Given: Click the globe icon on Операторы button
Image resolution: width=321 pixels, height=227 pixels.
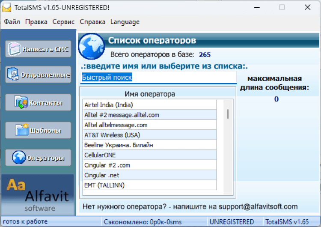Looking at the screenshot, I should [x=19, y=157].
